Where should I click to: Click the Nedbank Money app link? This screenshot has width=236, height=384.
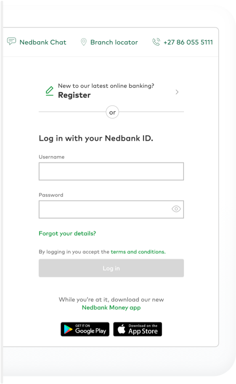click(x=111, y=307)
